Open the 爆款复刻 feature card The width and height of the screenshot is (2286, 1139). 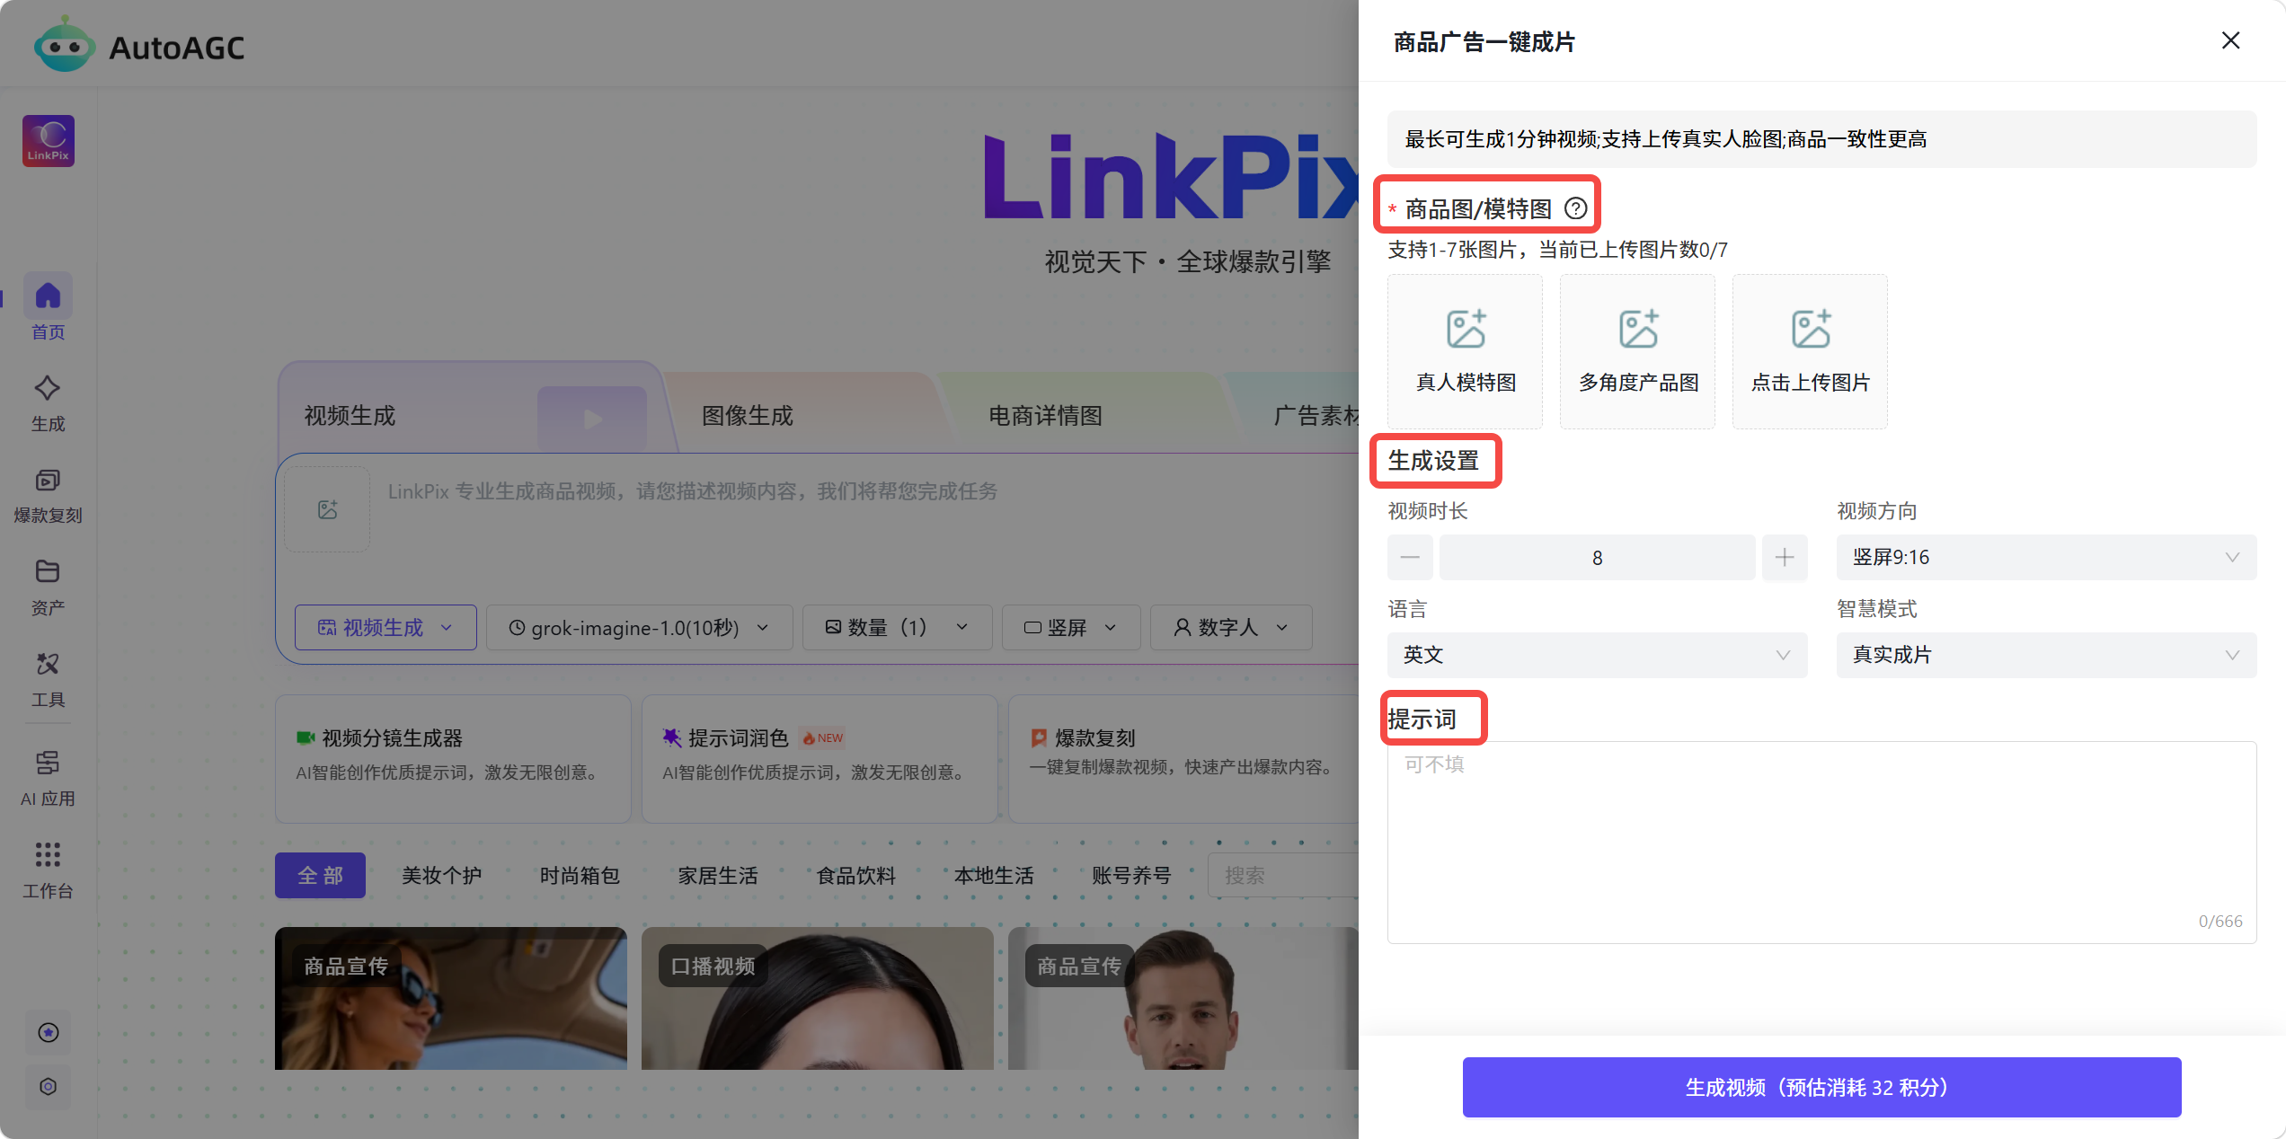(x=1184, y=758)
